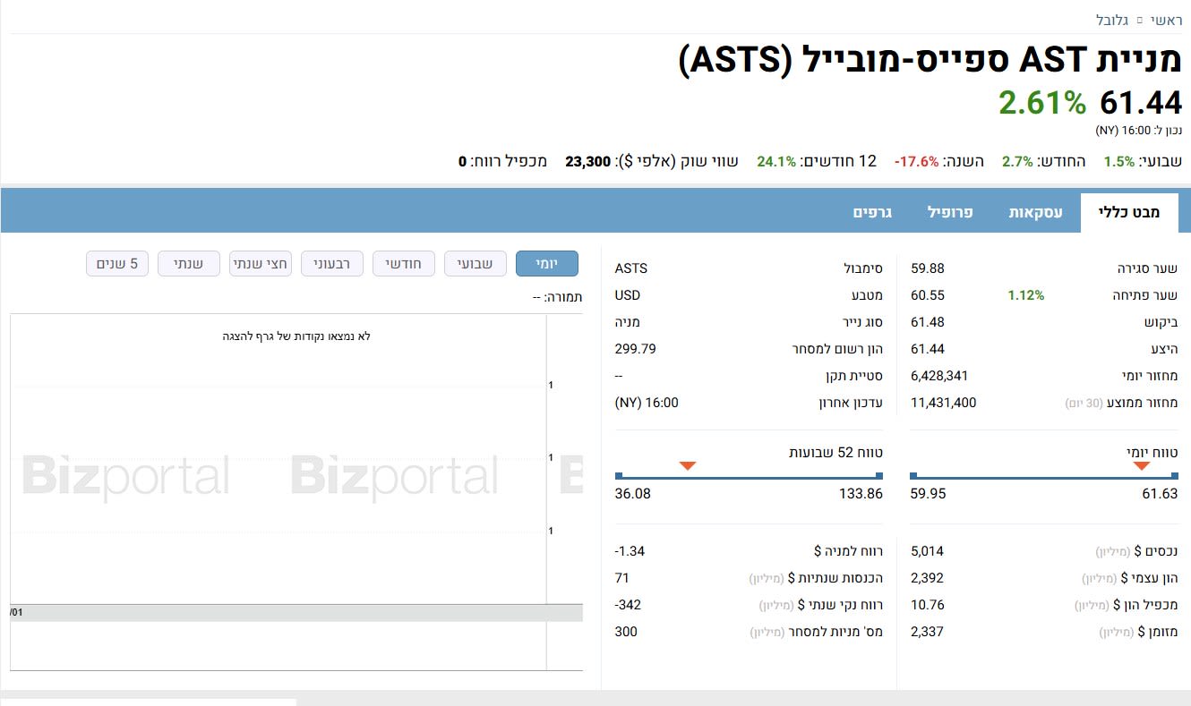The width and height of the screenshot is (1191, 706).
Task: Click the annual revenue value 71
Action: point(622,578)
